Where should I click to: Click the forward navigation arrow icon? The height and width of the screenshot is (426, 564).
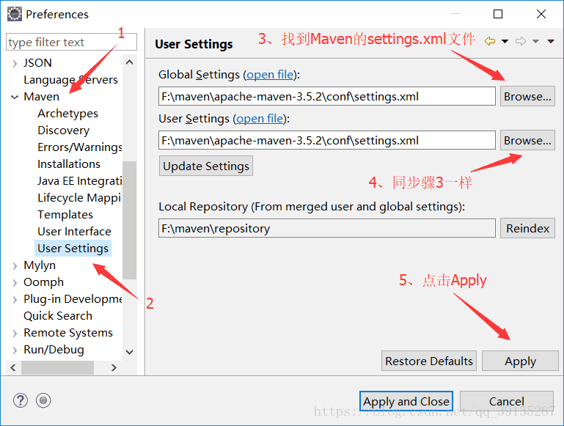coord(521,41)
